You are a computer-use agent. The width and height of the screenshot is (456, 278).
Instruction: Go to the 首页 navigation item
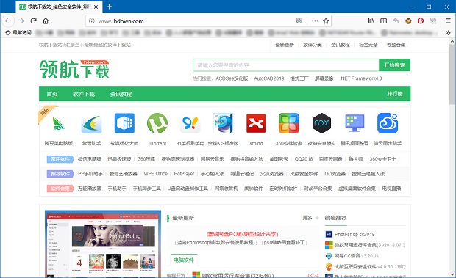[52, 94]
